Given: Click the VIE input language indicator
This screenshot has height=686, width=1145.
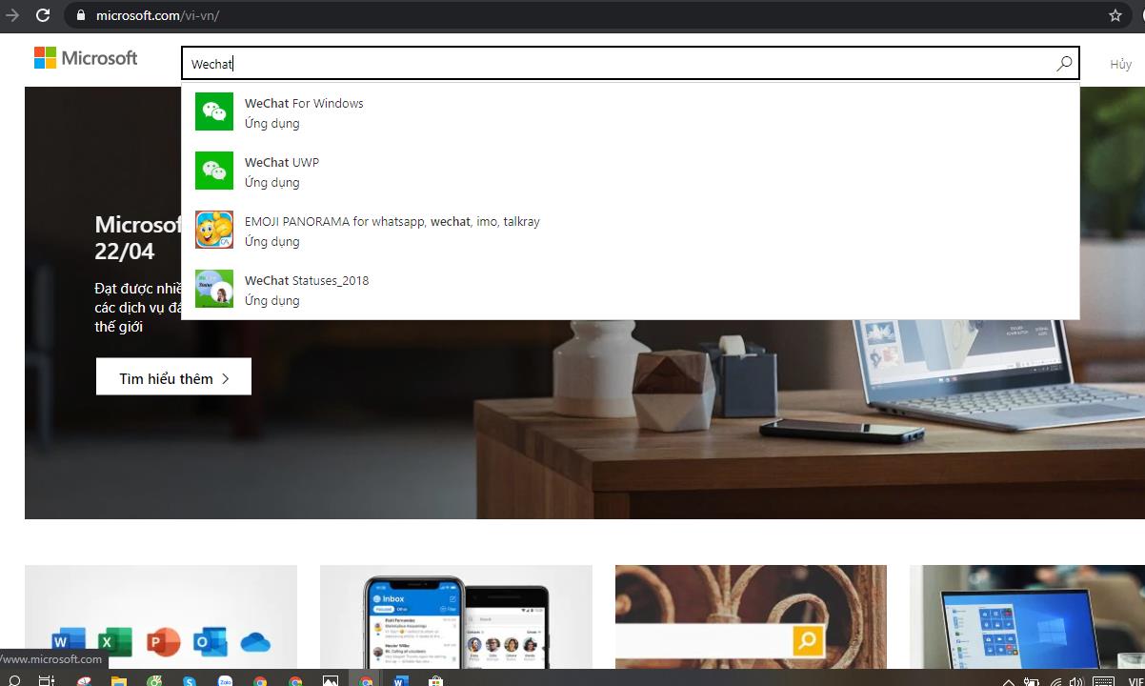Looking at the screenshot, I should point(1135,681).
